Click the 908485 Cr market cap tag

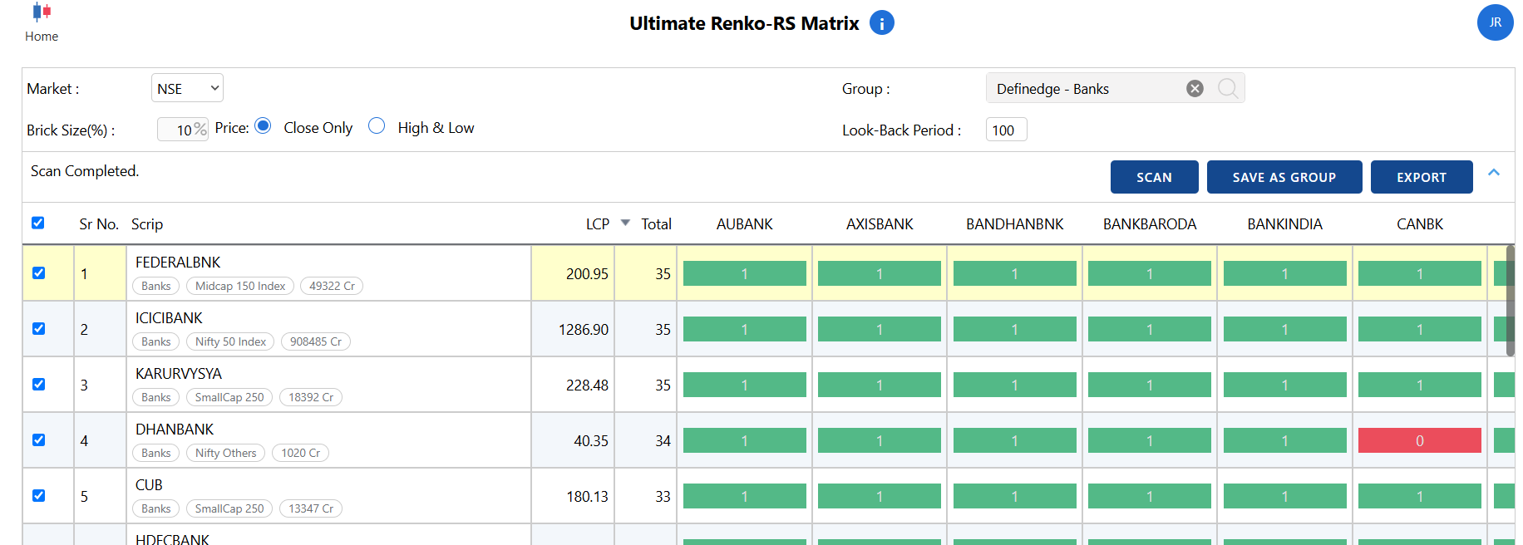coord(316,341)
